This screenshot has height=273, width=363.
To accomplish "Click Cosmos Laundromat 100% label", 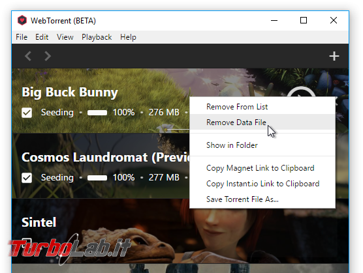I will click(x=123, y=178).
